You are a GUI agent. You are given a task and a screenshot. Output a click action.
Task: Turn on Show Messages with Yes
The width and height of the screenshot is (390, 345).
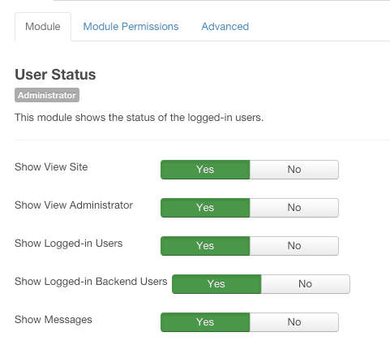click(x=205, y=322)
